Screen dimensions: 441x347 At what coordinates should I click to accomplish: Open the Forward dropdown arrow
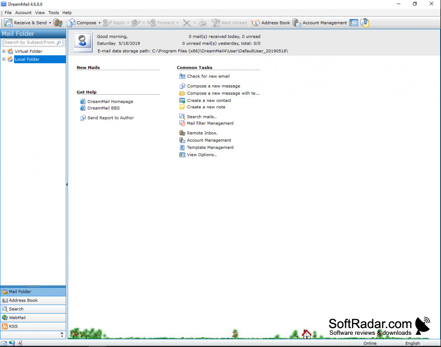(178, 23)
